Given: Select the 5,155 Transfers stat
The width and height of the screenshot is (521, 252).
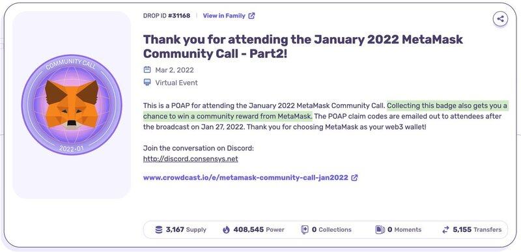Looking at the screenshot, I should pyautogui.click(x=472, y=229).
